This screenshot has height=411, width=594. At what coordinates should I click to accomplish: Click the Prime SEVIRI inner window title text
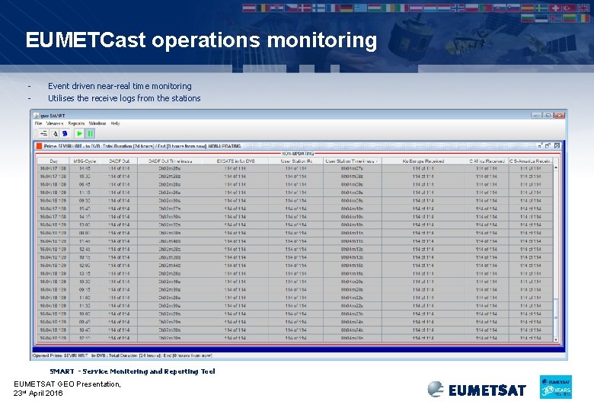click(142, 146)
